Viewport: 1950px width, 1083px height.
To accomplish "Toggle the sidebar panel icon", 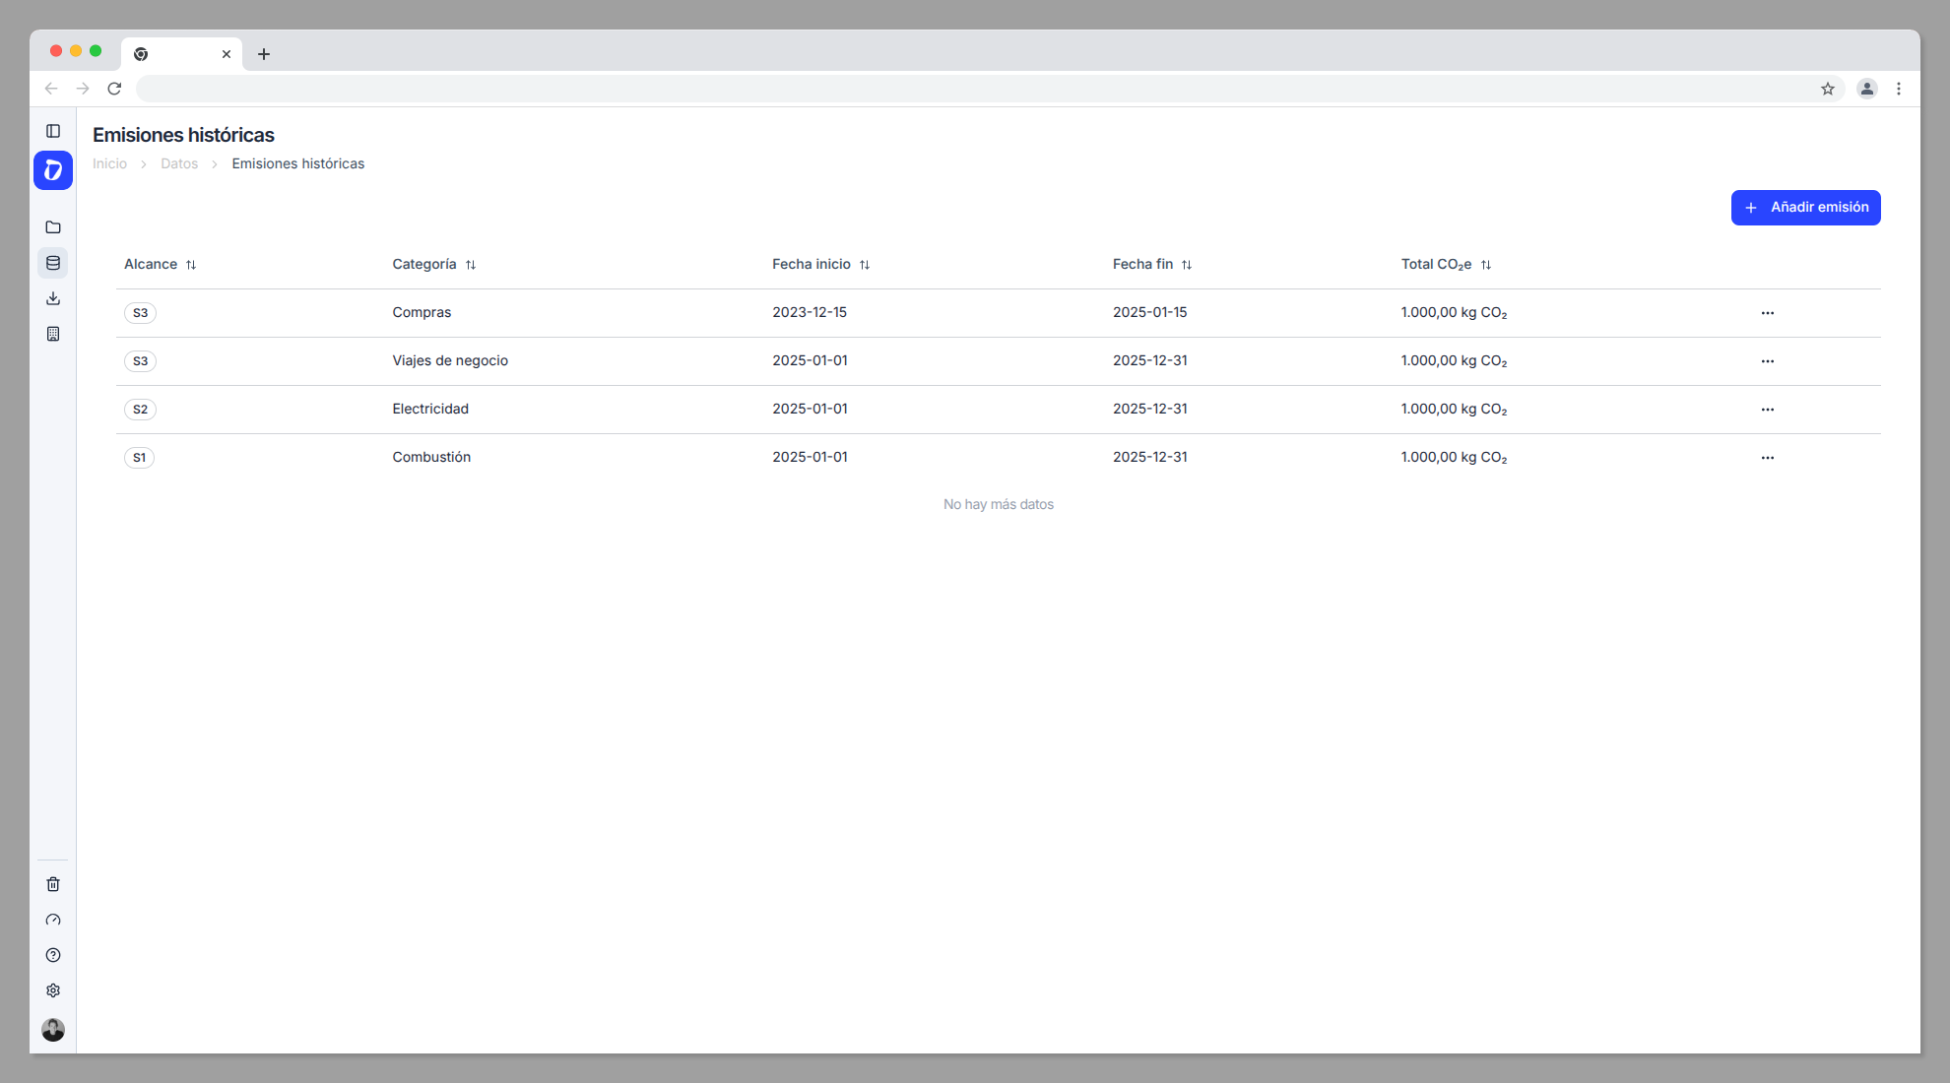I will pyautogui.click(x=53, y=131).
